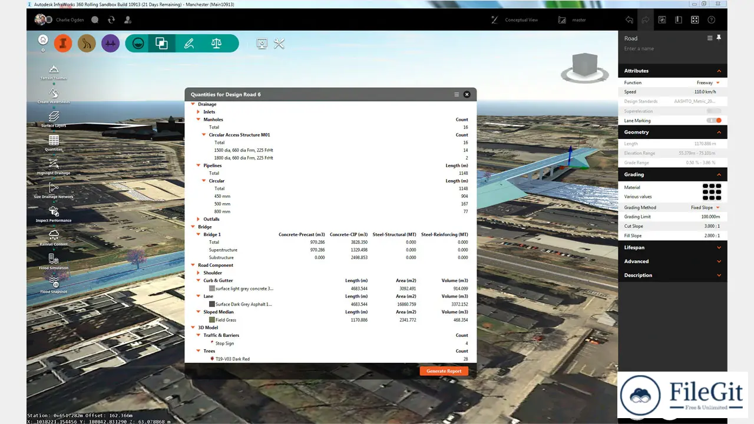Click the Charlie Ogden user profile
Screen dimensions: 754x424
click(58, 19)
